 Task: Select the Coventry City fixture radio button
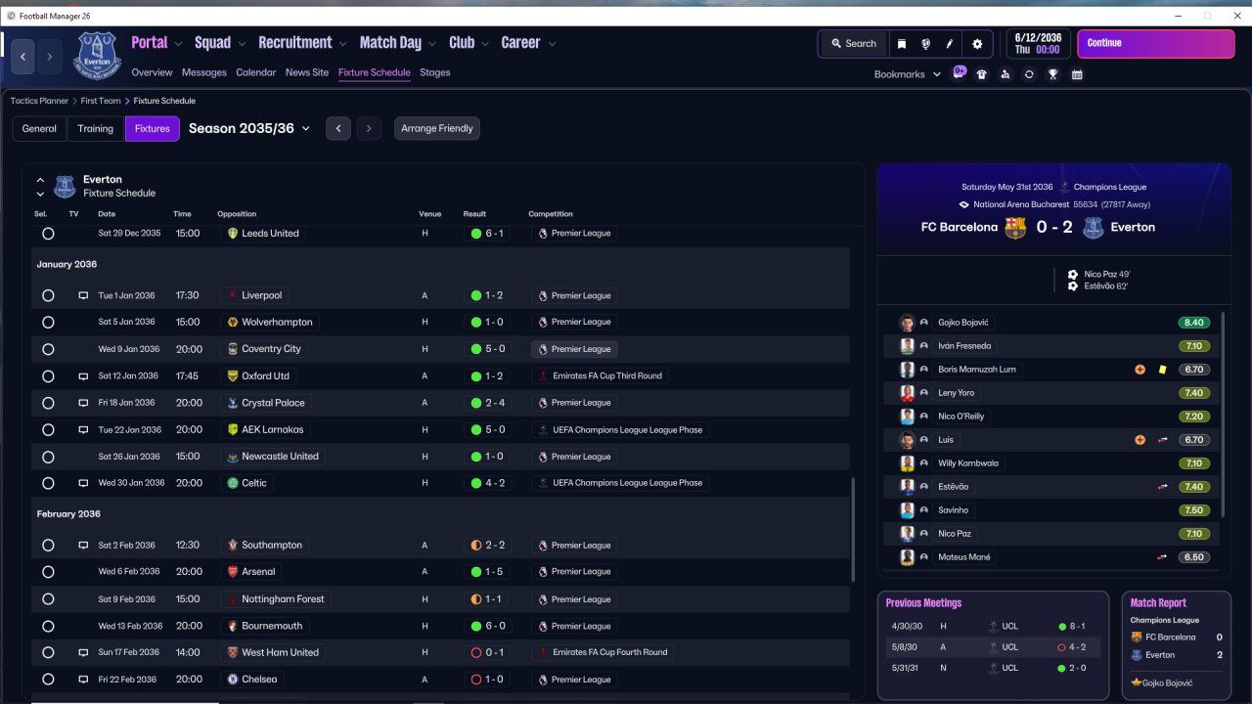point(48,349)
